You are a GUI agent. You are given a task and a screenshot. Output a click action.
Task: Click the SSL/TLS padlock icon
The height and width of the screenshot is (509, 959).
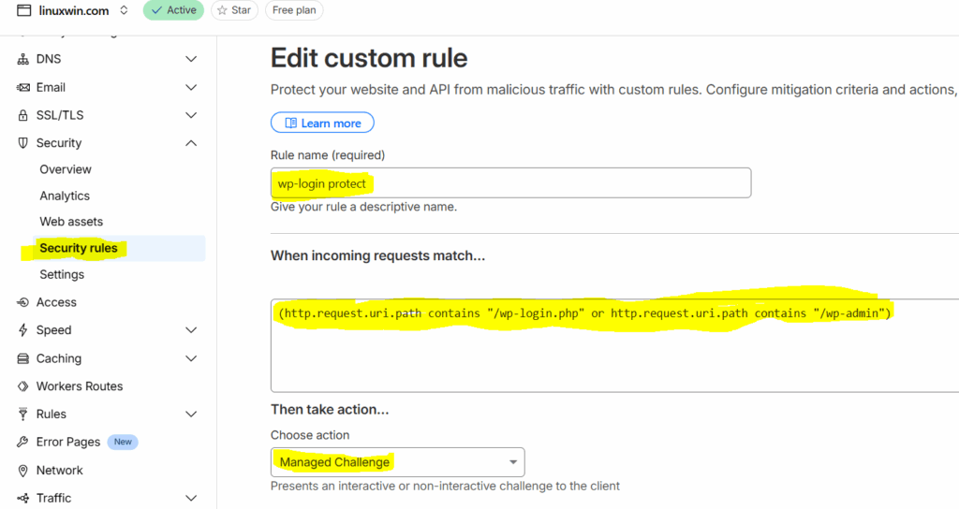point(22,115)
